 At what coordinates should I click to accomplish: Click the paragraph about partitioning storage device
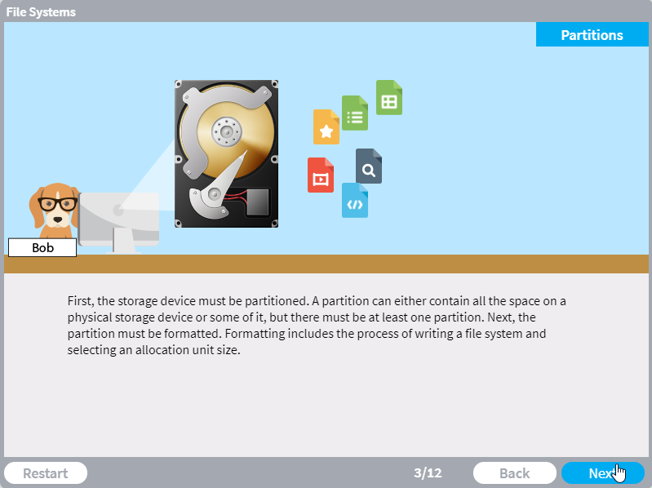pos(317,325)
